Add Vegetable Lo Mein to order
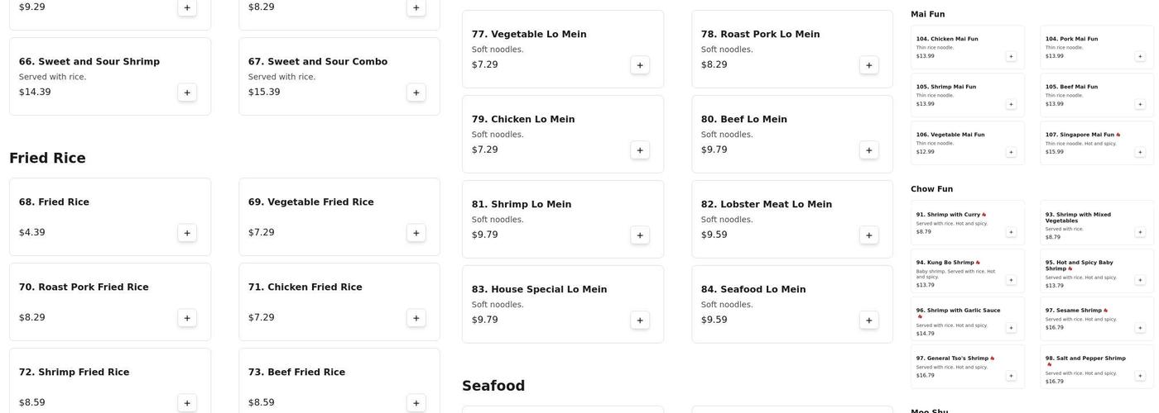Viewport: 1159px width, 413px height. pyautogui.click(x=640, y=65)
